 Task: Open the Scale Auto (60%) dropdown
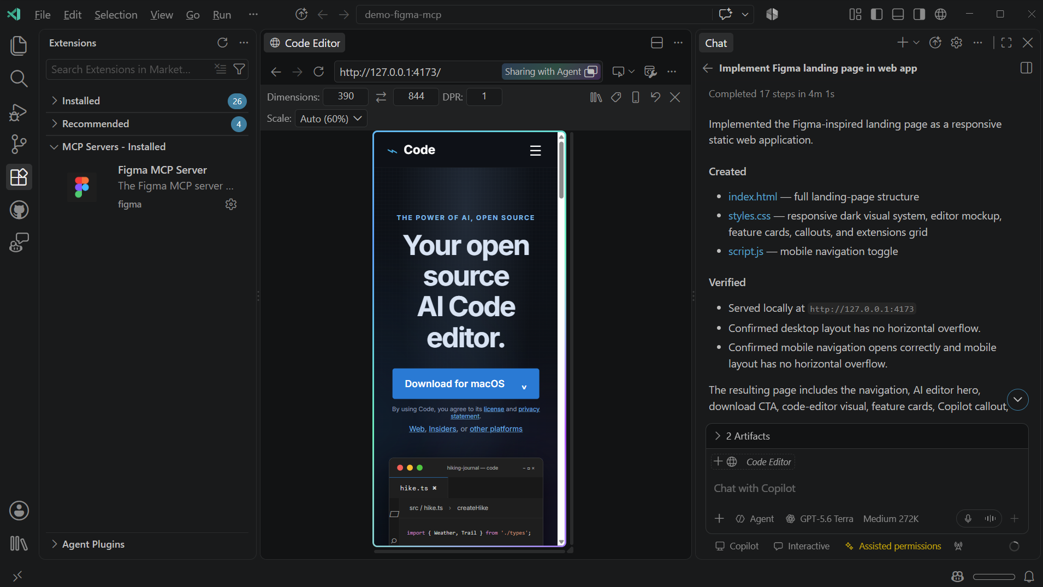pyautogui.click(x=331, y=118)
